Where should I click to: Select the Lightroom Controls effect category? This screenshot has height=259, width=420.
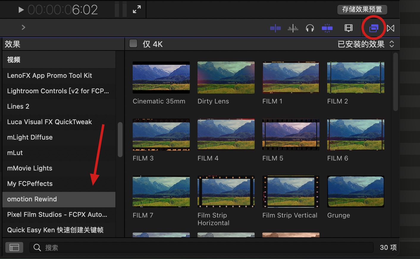(58, 91)
